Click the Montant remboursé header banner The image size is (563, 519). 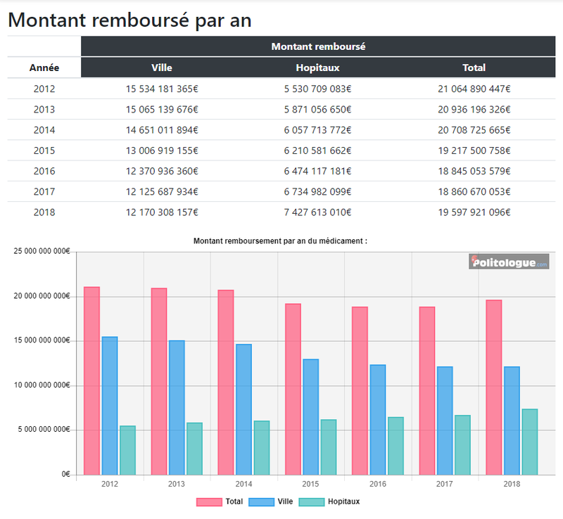320,46
